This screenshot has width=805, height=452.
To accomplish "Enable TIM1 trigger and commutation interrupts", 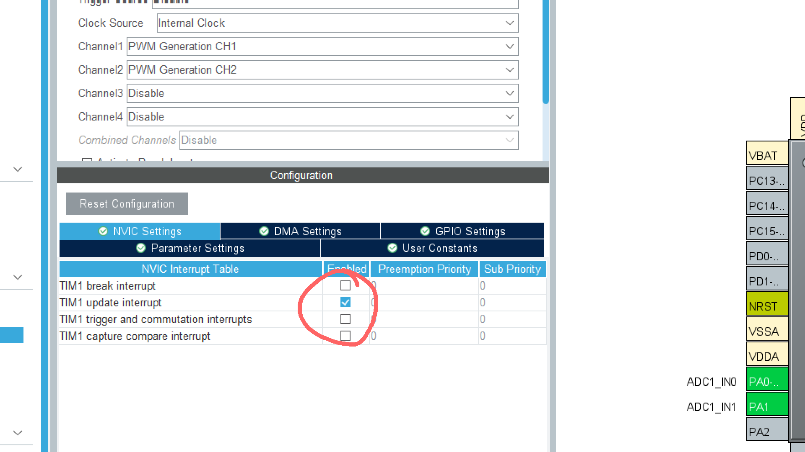I will point(345,319).
